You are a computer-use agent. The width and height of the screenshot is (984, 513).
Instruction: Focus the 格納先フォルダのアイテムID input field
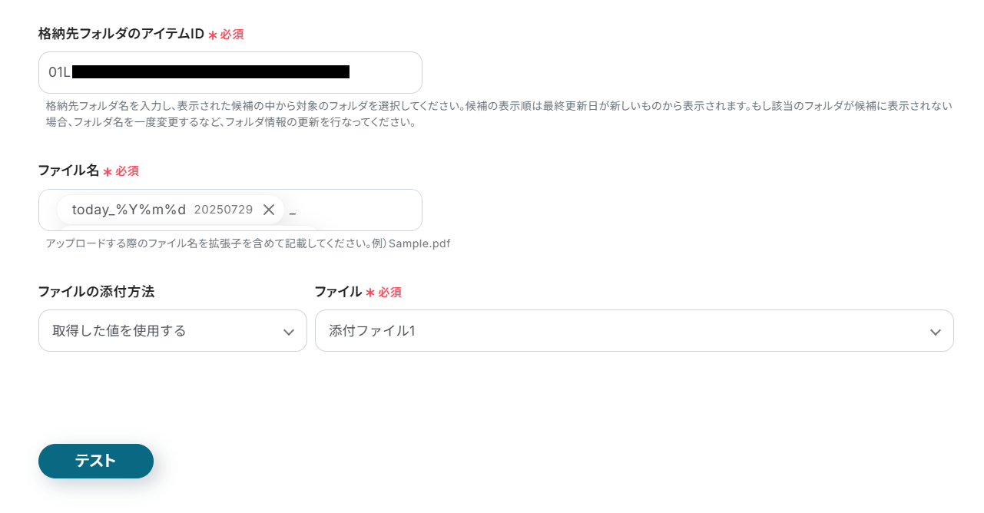click(x=230, y=72)
